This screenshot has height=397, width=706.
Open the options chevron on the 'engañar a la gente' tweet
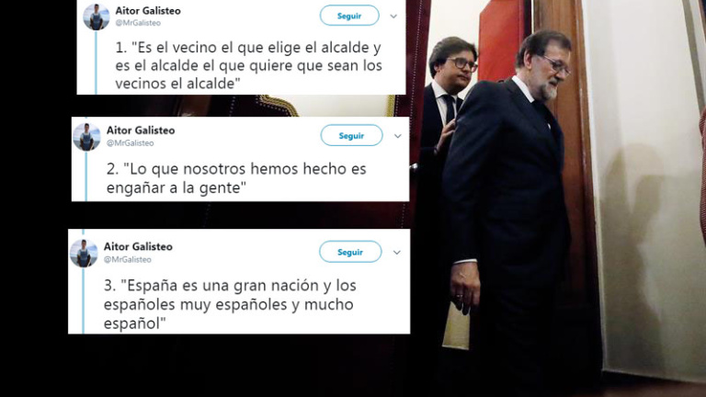click(x=397, y=136)
